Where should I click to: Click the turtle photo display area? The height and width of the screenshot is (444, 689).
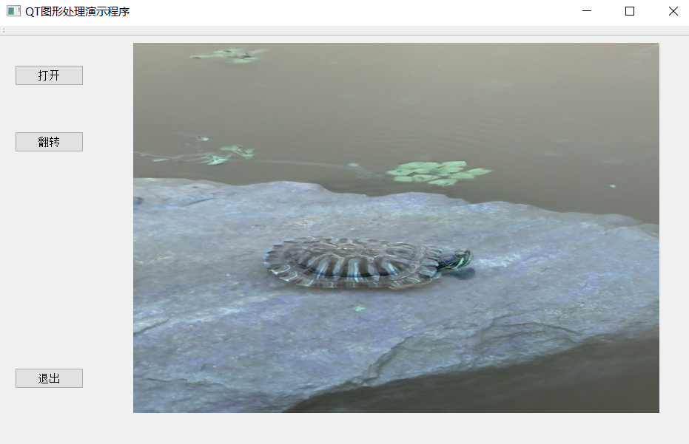pos(396,228)
